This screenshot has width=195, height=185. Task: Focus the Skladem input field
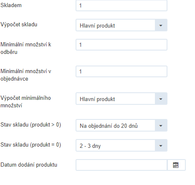point(122,5)
